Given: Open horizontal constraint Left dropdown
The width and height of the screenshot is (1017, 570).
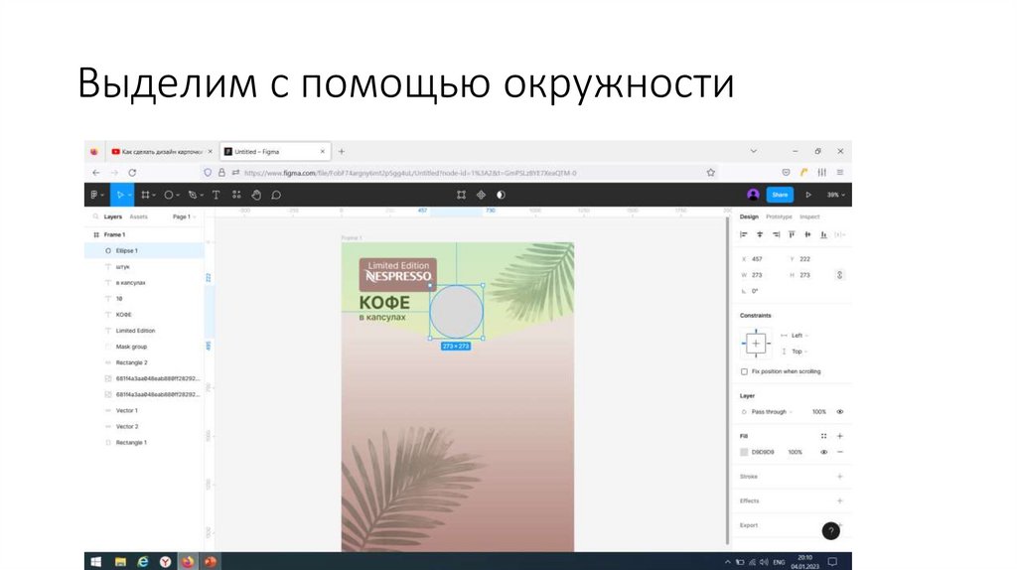Looking at the screenshot, I should (x=799, y=336).
